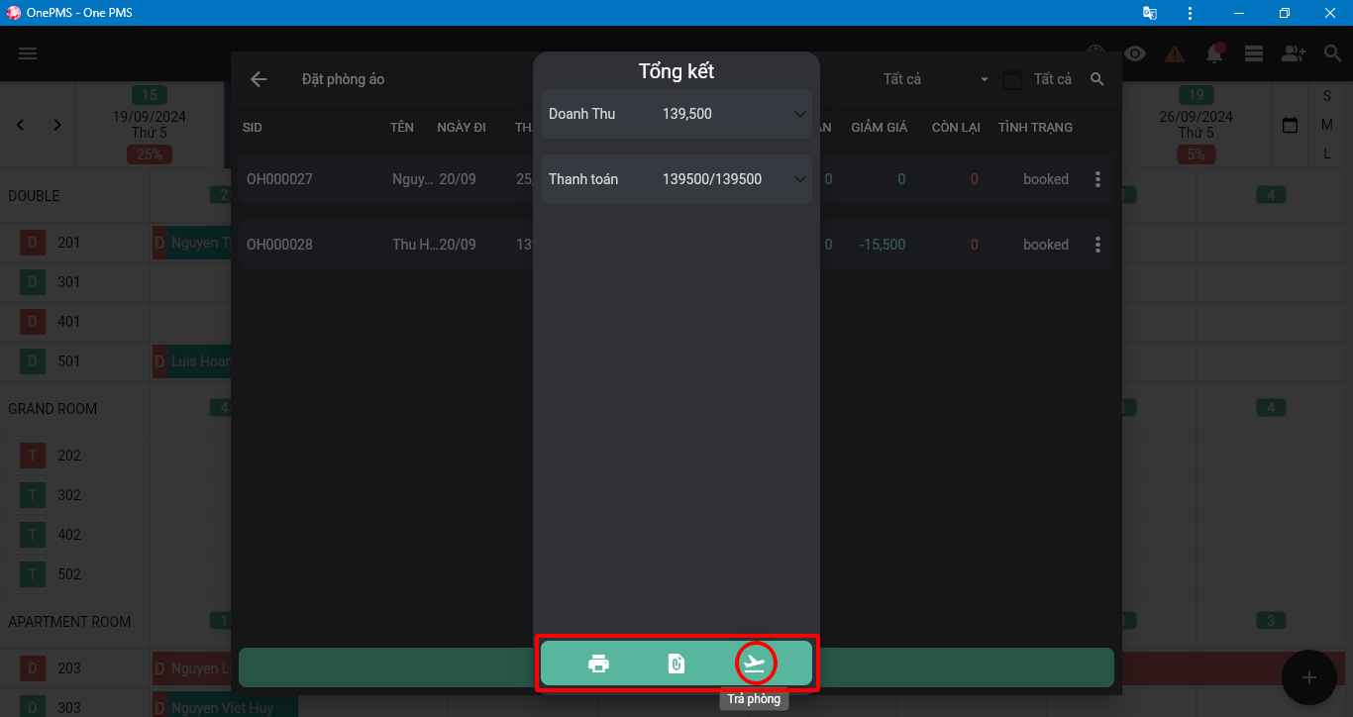
Task: Click the Nguyen Viet Huy booking bar
Action: pos(225,705)
